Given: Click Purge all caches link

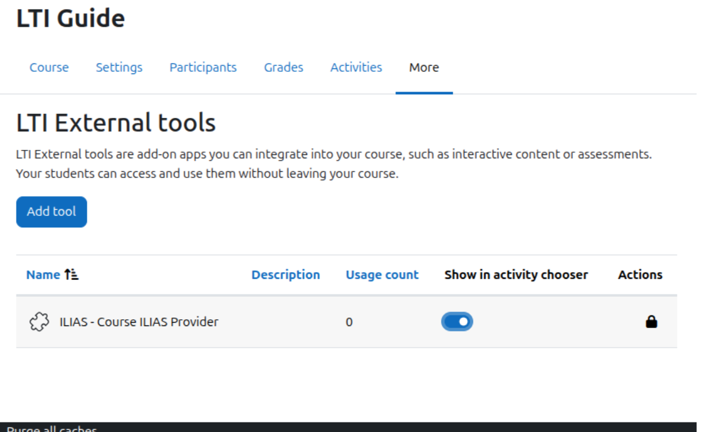Looking at the screenshot, I should [52, 429].
